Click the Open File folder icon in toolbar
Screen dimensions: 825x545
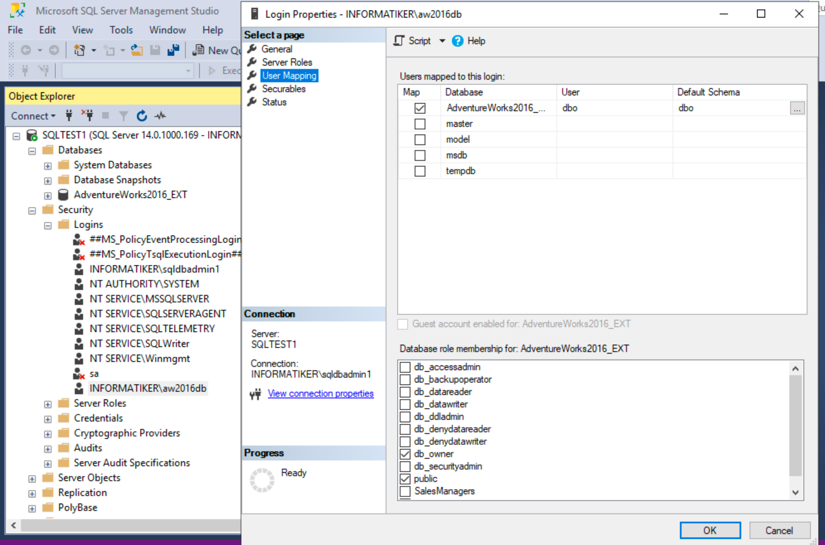tap(137, 50)
